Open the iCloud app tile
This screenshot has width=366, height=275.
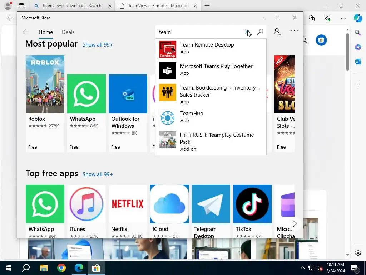[169, 211]
